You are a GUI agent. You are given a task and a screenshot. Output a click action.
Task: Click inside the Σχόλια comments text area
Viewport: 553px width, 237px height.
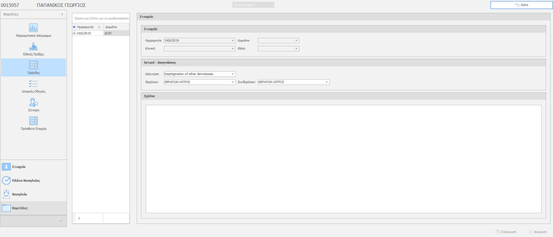point(343,158)
